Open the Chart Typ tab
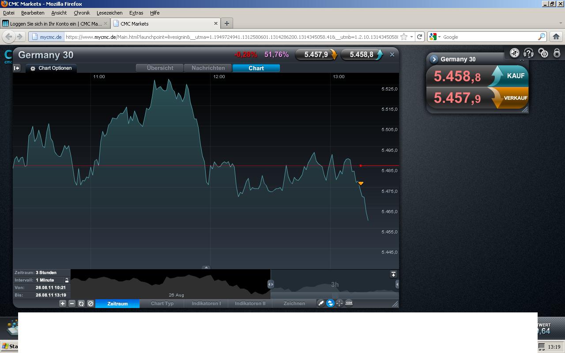 (162, 304)
